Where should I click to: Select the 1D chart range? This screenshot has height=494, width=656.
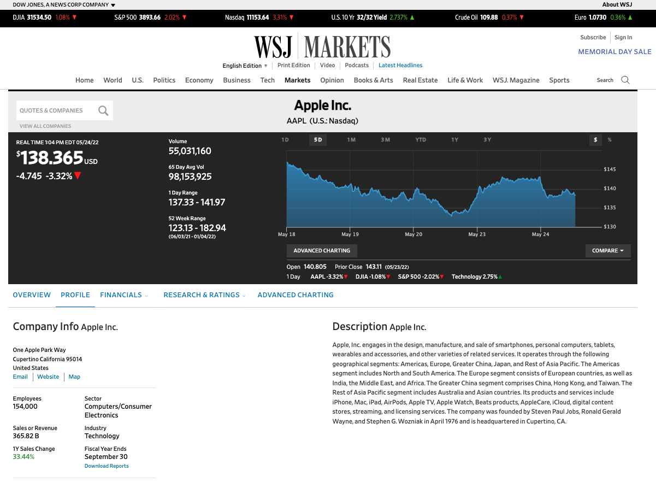click(285, 140)
